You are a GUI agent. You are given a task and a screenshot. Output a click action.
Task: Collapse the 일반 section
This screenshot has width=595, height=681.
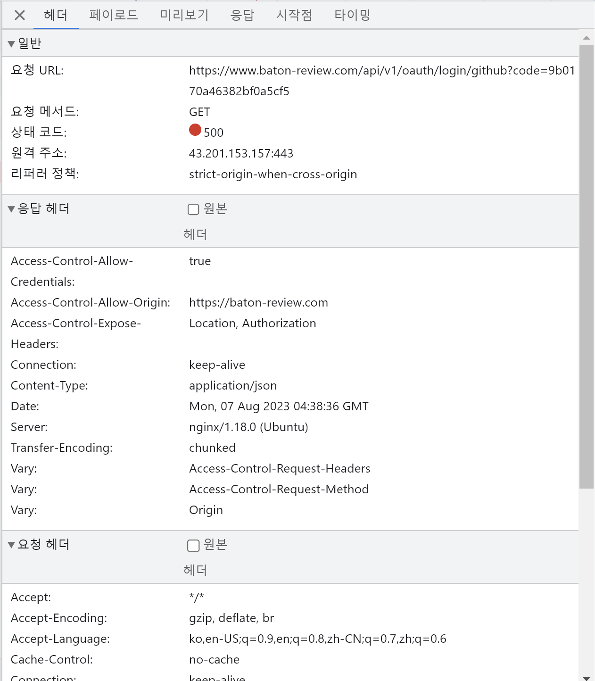(x=11, y=43)
